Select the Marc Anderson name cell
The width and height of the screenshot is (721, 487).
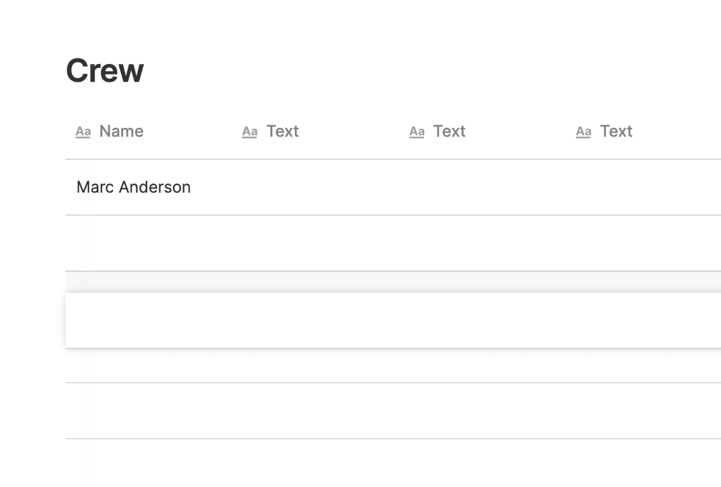(x=134, y=187)
